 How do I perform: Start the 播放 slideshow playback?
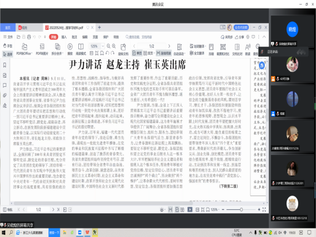pos(70,49)
